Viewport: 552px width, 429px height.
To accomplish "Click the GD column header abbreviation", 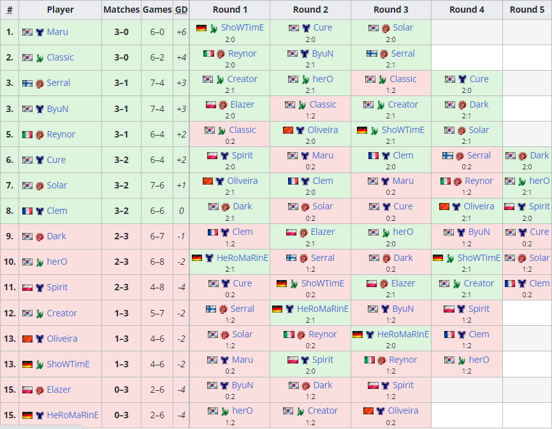I will pyautogui.click(x=181, y=10).
